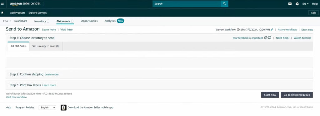Click the Send to Amazon heading
The image size is (320, 116).
pyautogui.click(x=22, y=29)
